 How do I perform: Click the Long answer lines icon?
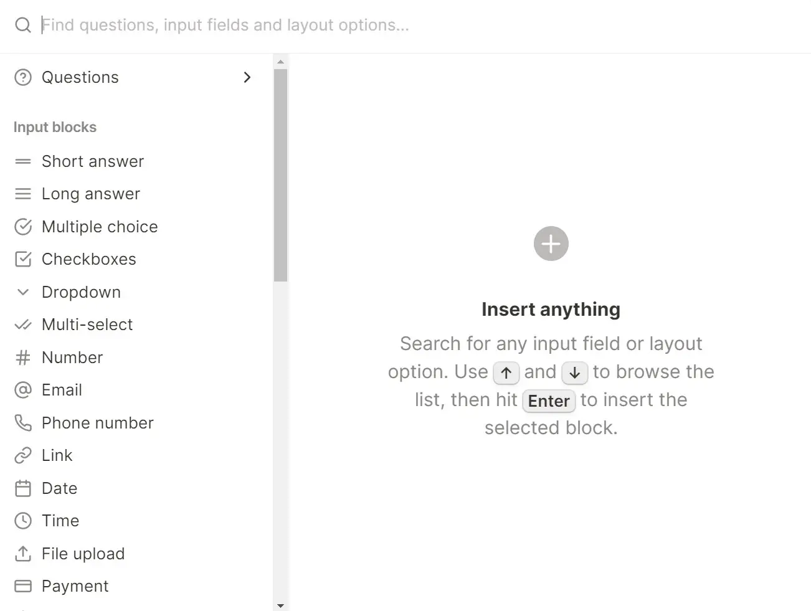click(23, 194)
